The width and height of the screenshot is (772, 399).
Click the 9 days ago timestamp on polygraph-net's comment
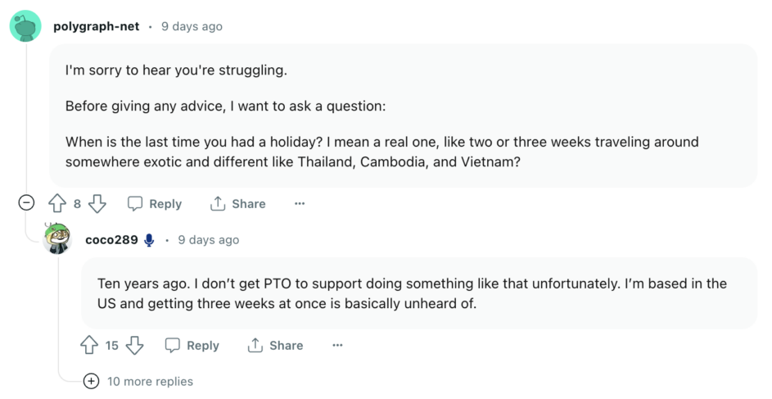point(192,26)
